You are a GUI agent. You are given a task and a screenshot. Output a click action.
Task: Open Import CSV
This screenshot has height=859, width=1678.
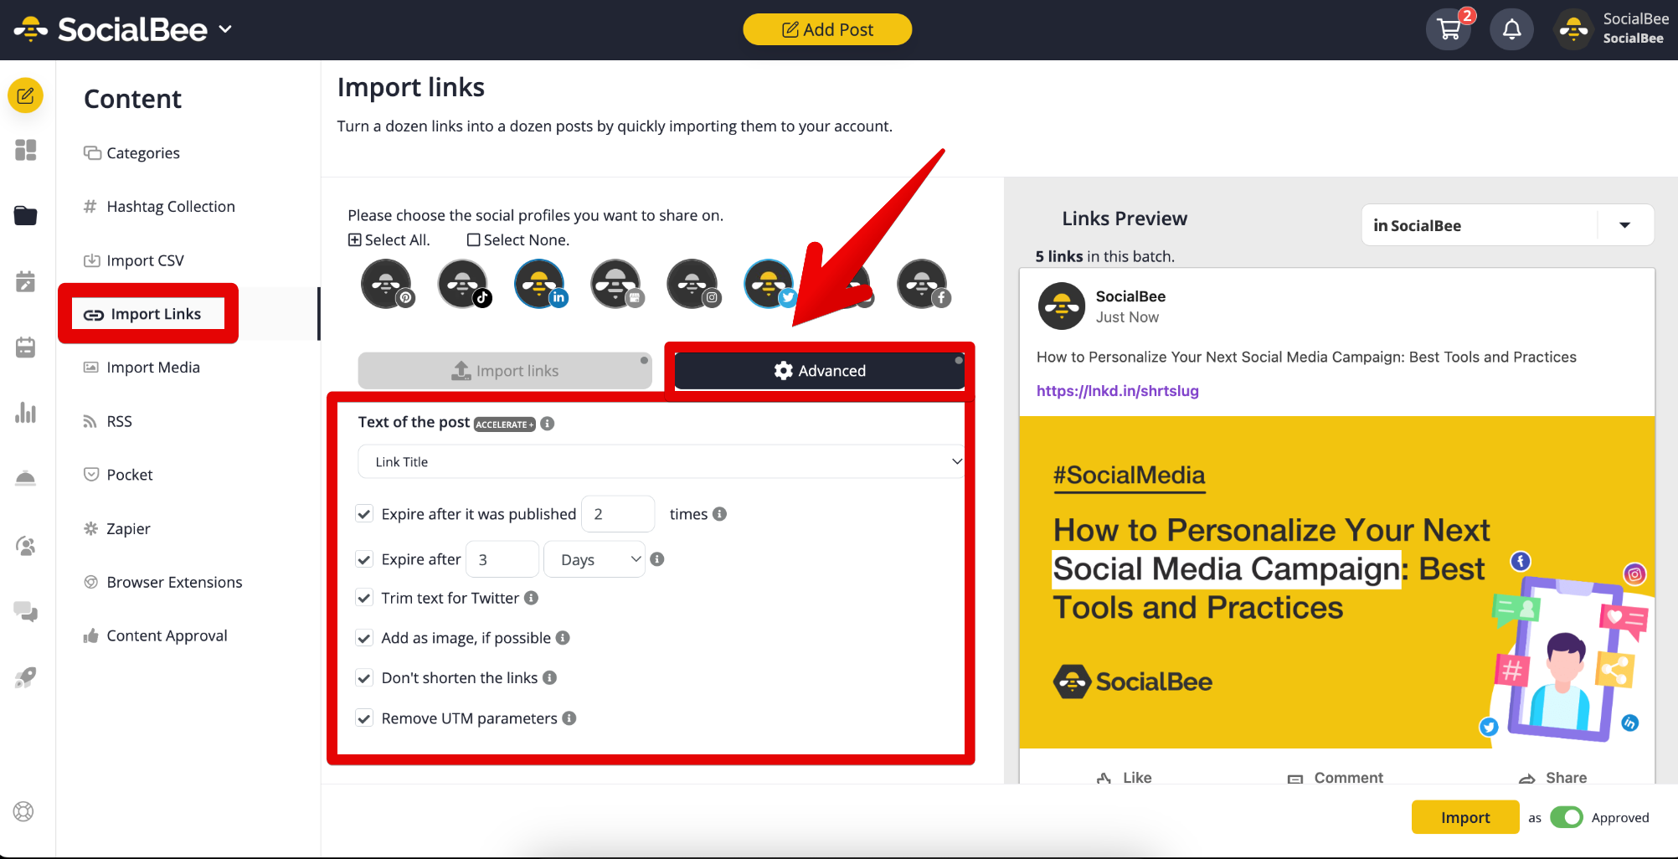click(x=145, y=260)
